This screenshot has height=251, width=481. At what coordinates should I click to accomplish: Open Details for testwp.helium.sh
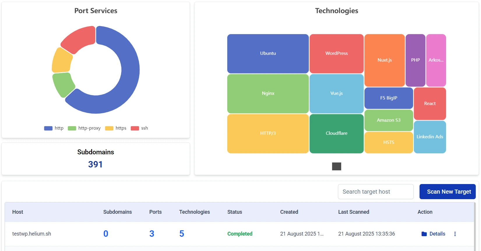click(x=437, y=234)
